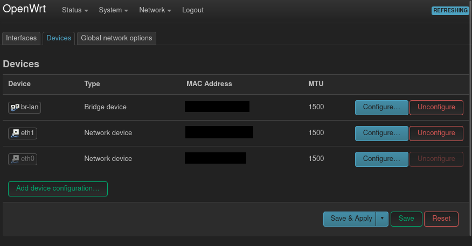This screenshot has width=472, height=246.
Task: Click the 1500 MTU value for eth0
Action: point(316,158)
